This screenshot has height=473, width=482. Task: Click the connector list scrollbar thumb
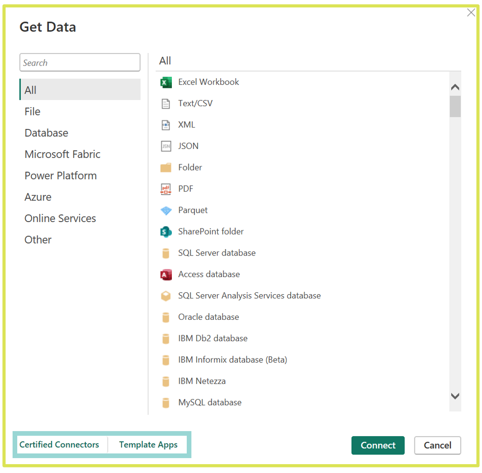pos(455,107)
